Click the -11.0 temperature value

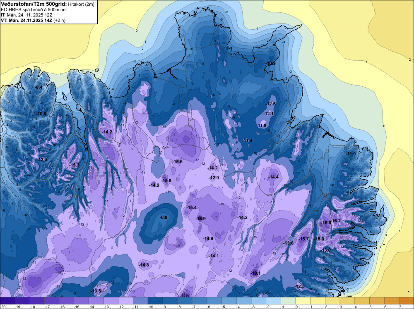point(350,154)
